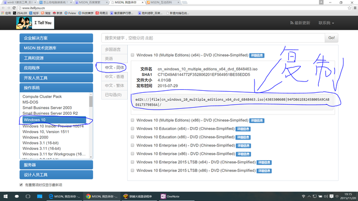
Task: Check Windows 10 Enterprise x64 checkbox
Action: tap(132, 145)
